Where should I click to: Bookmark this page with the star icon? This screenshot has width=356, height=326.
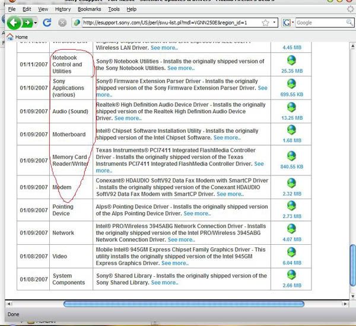(265, 23)
